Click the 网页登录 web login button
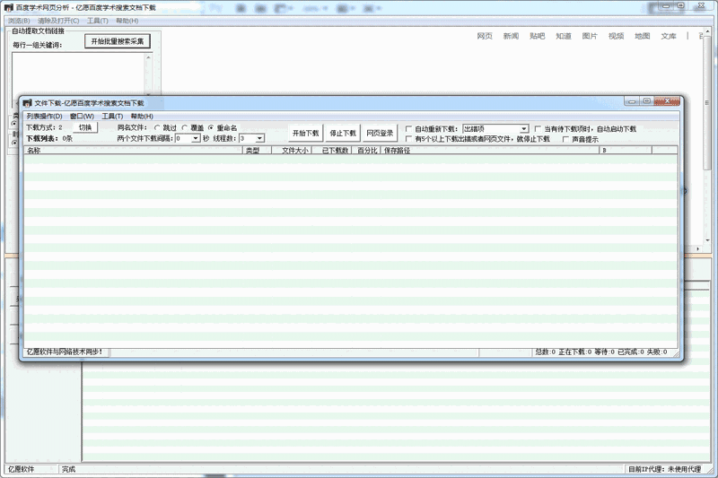The height and width of the screenshot is (478, 718). coord(381,133)
